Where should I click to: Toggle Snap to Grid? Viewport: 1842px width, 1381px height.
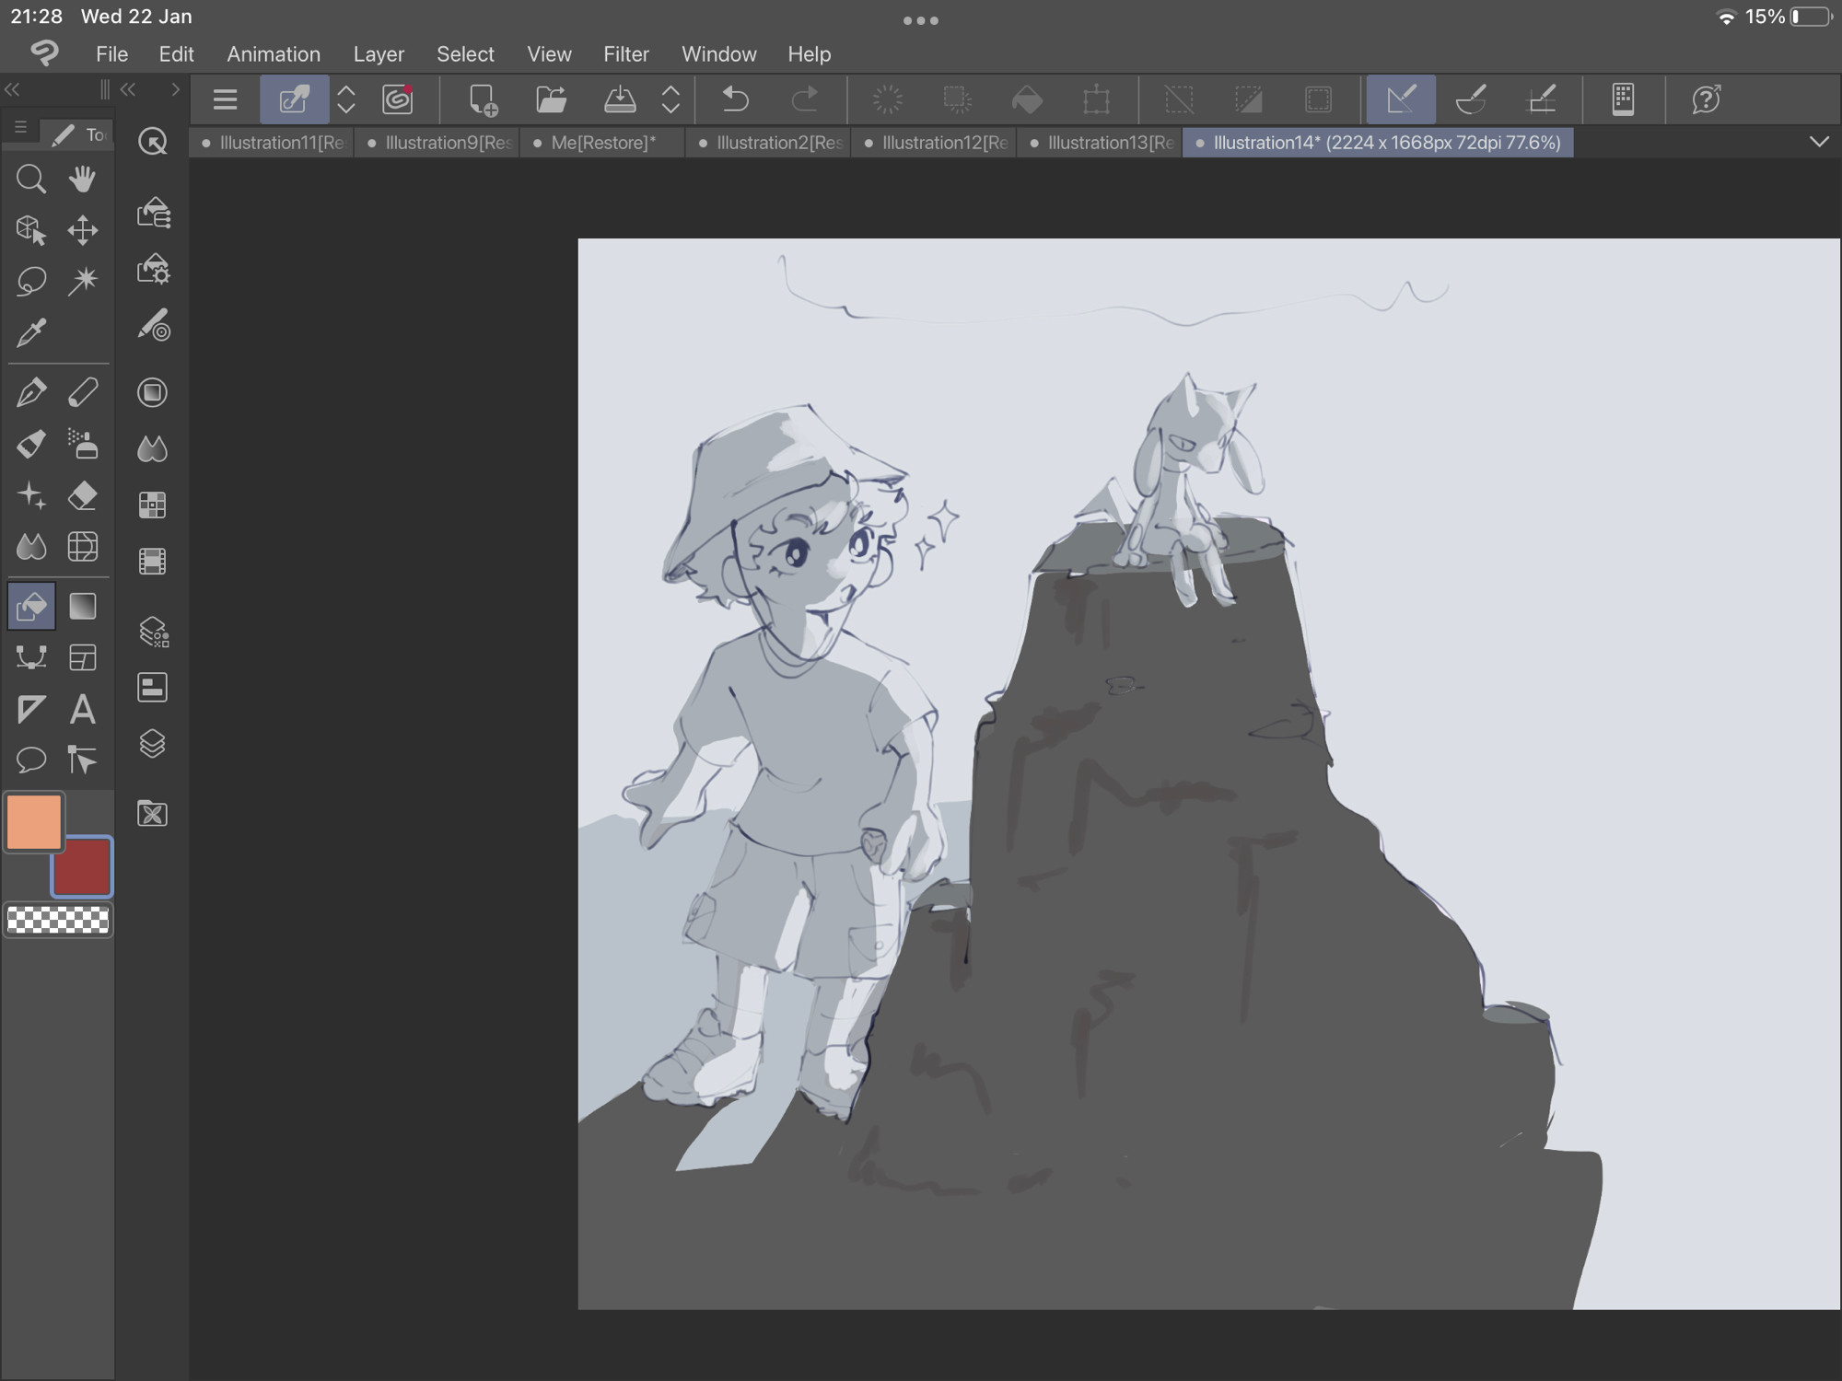[1542, 99]
